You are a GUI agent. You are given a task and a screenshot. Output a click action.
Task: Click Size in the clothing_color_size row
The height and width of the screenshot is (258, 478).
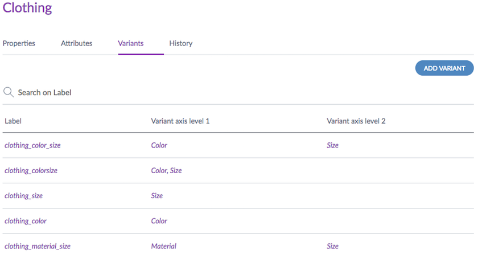click(x=332, y=145)
